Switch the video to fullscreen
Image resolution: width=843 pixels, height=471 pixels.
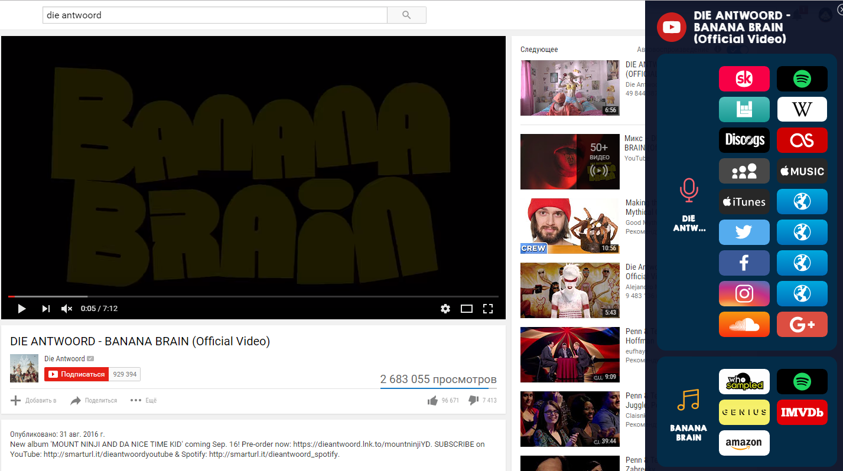488,308
